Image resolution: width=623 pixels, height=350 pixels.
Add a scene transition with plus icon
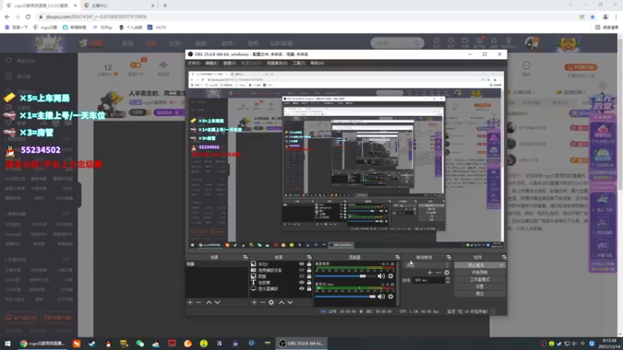coord(430,273)
